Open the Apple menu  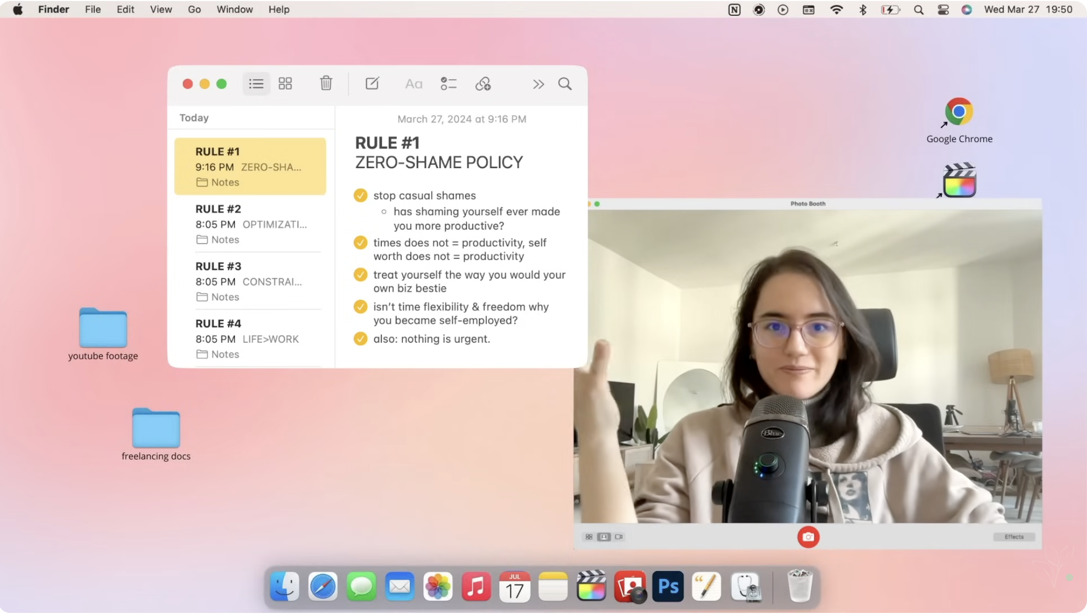(18, 9)
